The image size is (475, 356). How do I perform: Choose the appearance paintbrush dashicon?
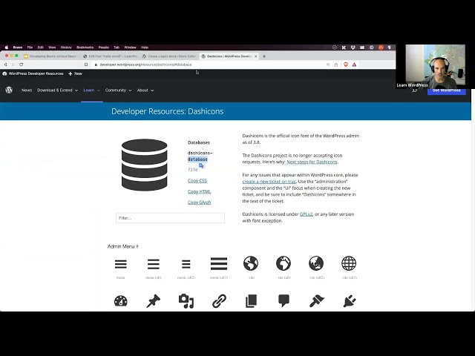tap(317, 301)
